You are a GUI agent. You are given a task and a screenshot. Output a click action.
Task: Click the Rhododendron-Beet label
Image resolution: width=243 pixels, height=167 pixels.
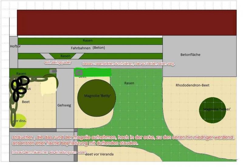point(192,85)
